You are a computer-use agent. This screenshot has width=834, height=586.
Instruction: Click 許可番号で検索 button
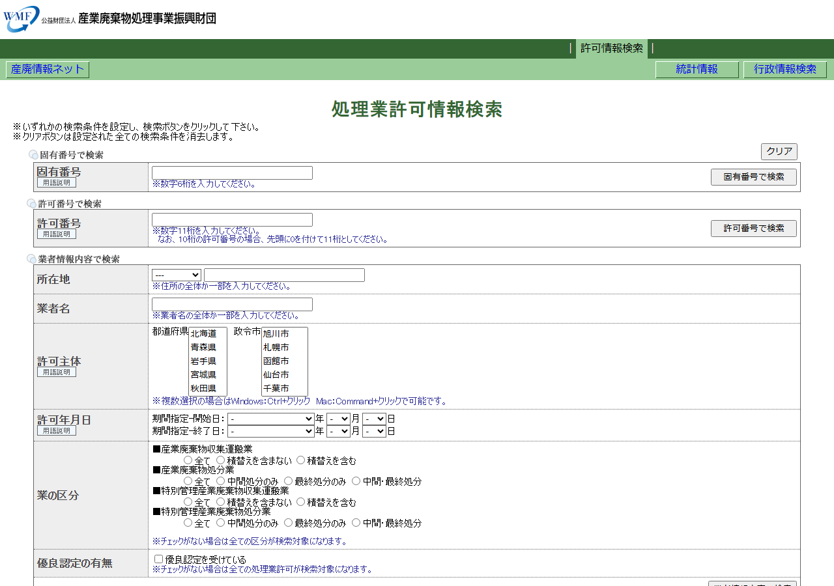click(754, 229)
